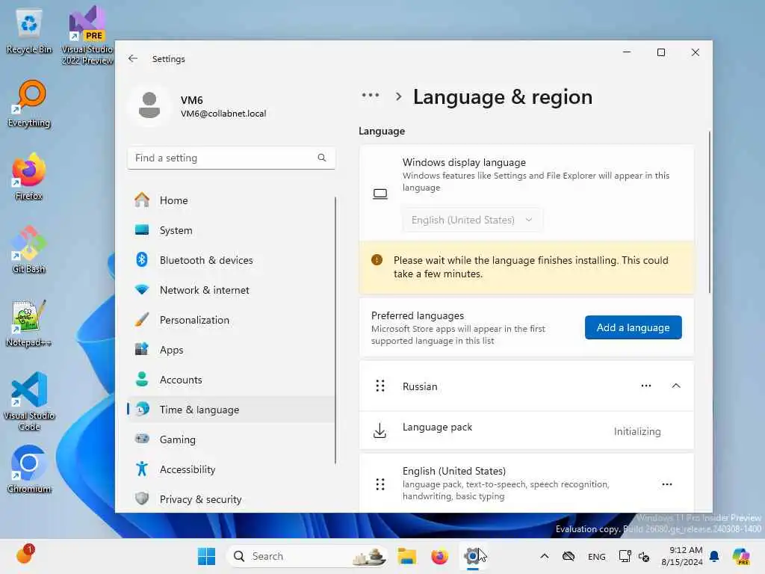This screenshot has width=765, height=574.
Task: Open the Windows display language dropdown
Action: coord(472,220)
